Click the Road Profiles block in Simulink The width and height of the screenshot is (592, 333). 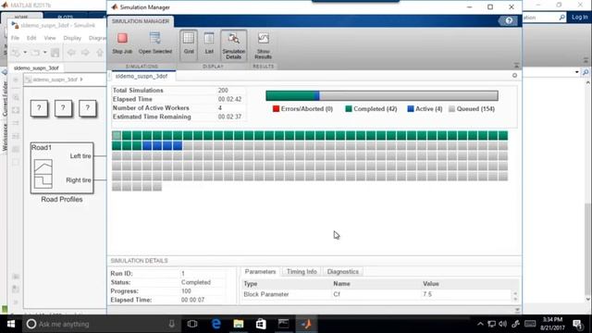62,168
